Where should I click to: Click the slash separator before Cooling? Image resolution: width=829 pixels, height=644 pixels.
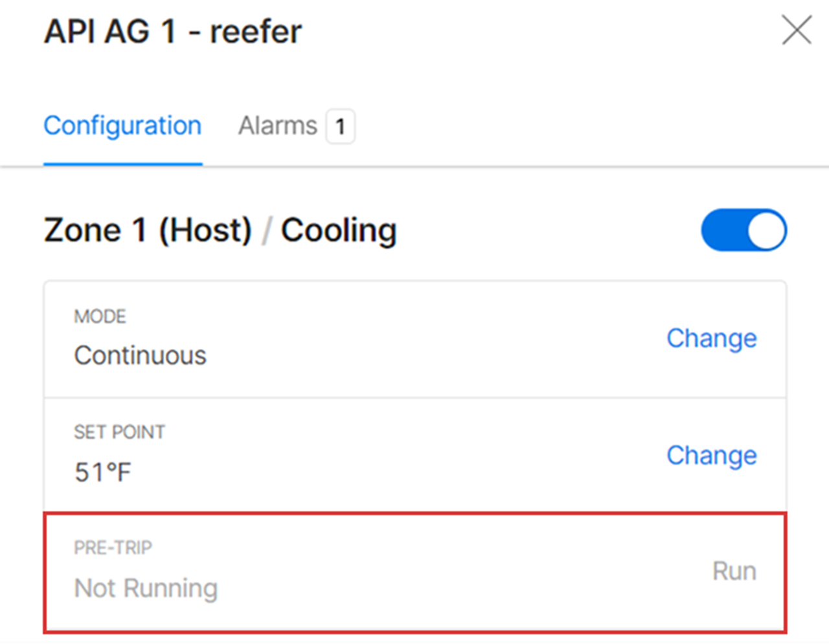tap(266, 231)
